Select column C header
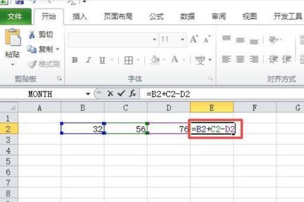The height and width of the screenshot is (202, 304). tap(126, 108)
